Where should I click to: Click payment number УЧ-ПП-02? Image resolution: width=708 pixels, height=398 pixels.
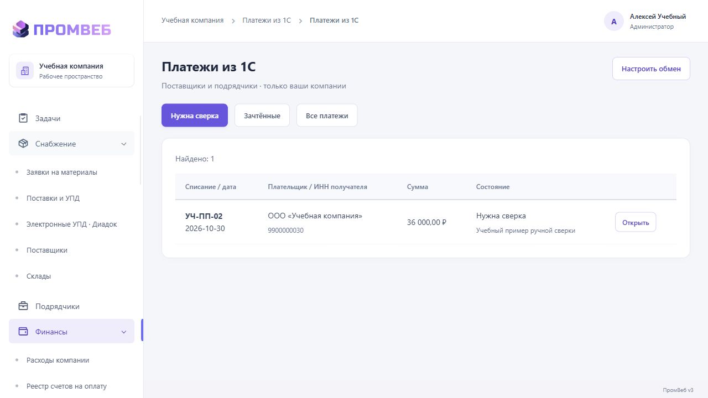(x=204, y=216)
